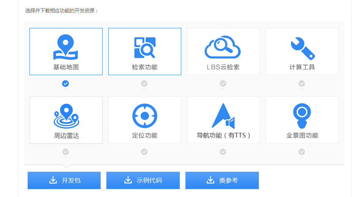The width and height of the screenshot is (358, 197).
Task: Click the 计算工具 wrench icon
Action: click(x=303, y=49)
